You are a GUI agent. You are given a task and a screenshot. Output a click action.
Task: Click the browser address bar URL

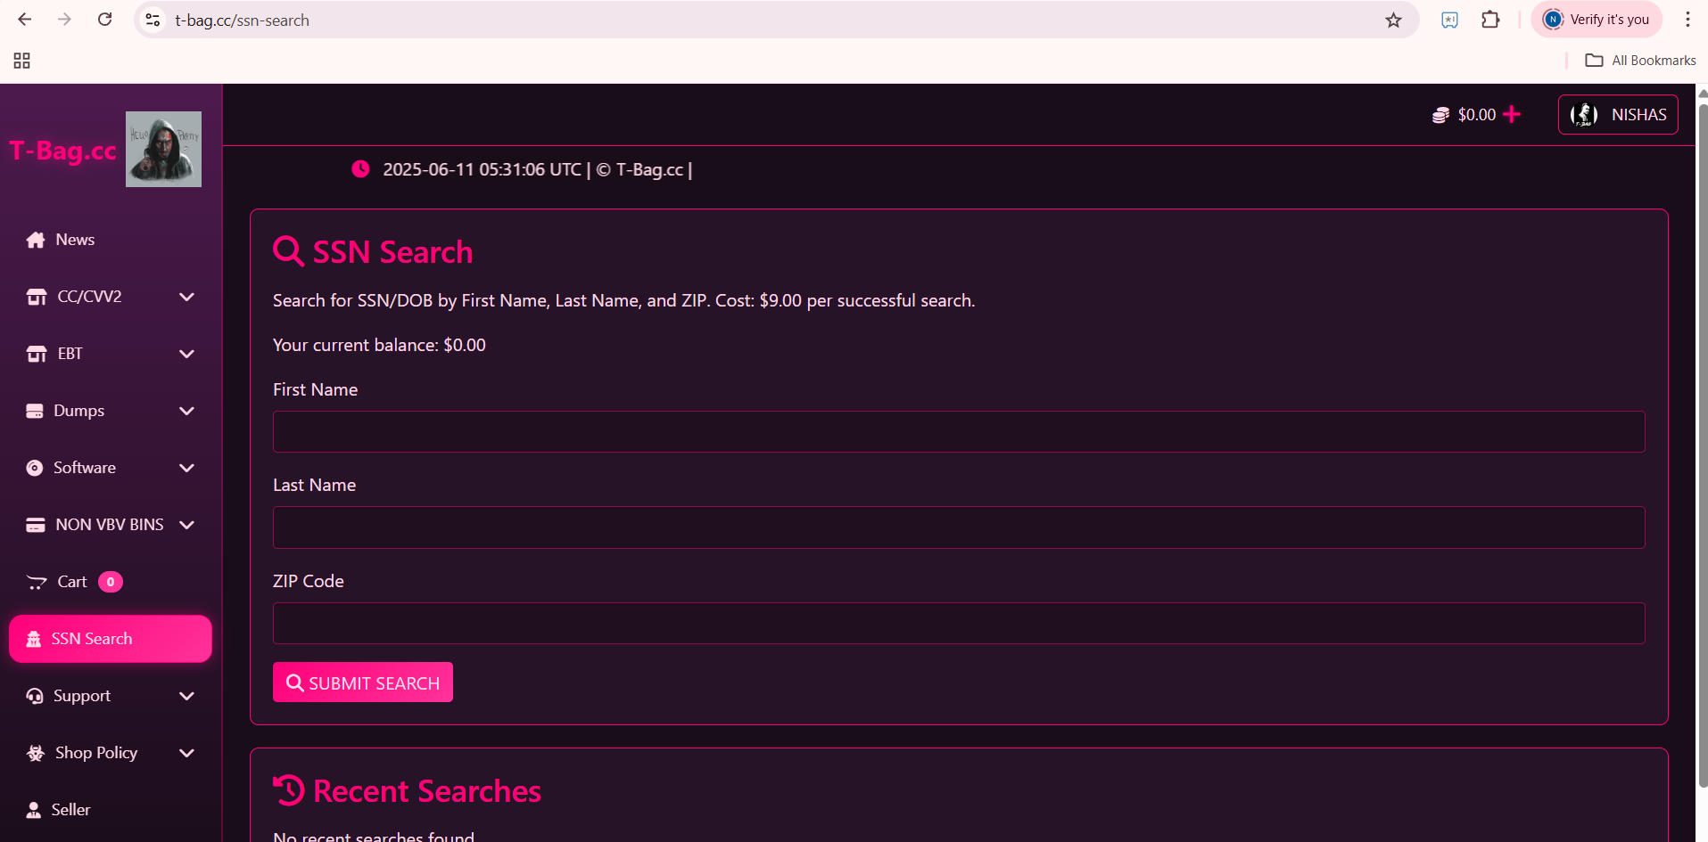[242, 20]
